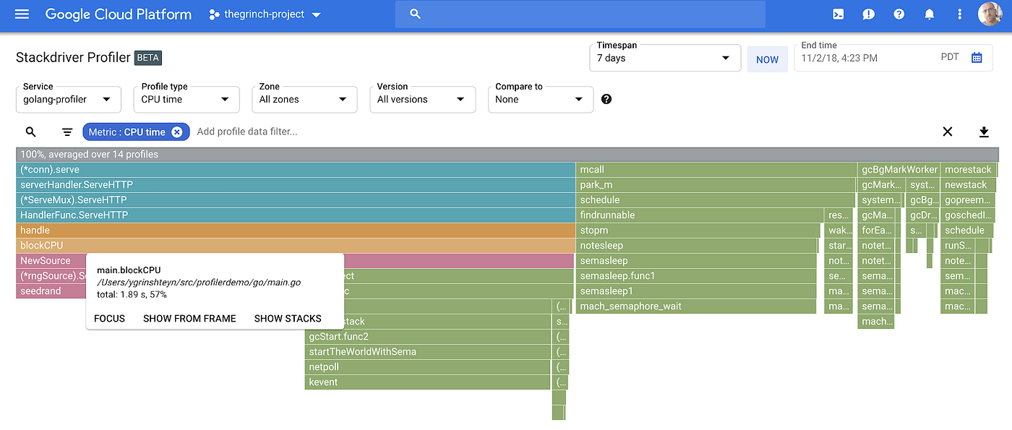
Task: Open the three-dot overflow menu
Action: 959,14
